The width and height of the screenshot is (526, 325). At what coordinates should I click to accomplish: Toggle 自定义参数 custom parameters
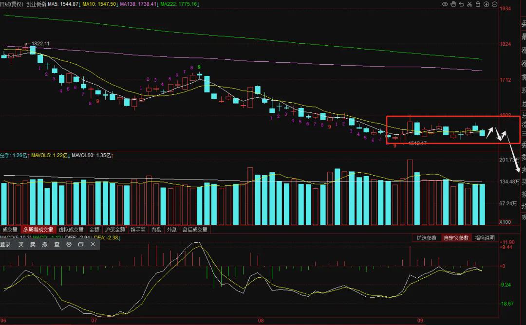(x=456, y=238)
